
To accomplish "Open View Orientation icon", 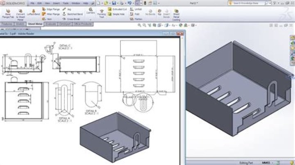I will (159, 25).
